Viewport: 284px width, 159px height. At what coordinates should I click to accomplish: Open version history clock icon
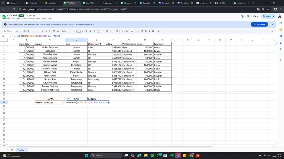[242, 16]
